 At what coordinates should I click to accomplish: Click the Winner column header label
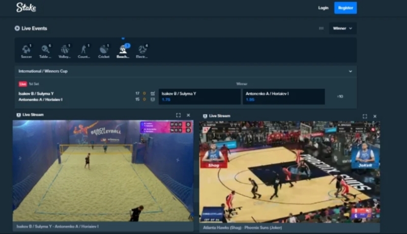pyautogui.click(x=242, y=84)
